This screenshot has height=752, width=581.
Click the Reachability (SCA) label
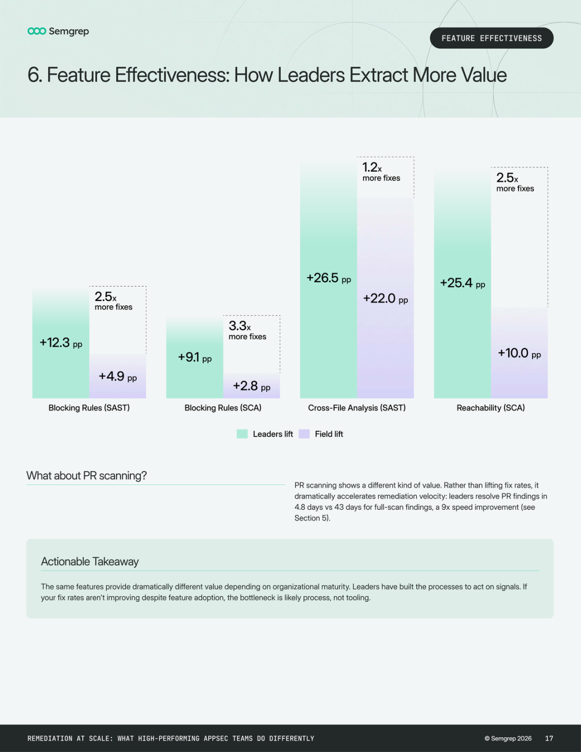click(x=491, y=408)
